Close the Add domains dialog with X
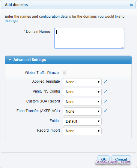 pyautogui.click(x=131, y=5)
